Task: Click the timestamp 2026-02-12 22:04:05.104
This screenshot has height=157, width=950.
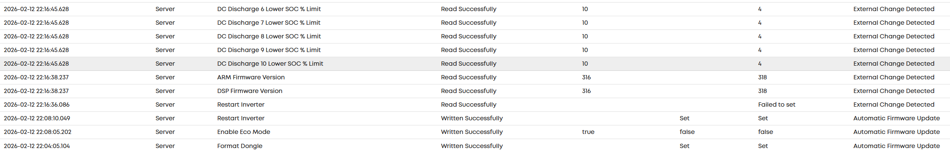Action: coord(37,146)
